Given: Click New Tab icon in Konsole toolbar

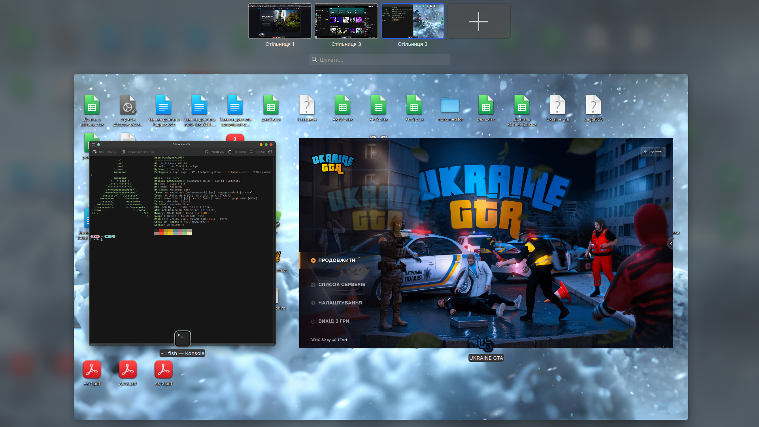Looking at the screenshot, I should pyautogui.click(x=94, y=152).
